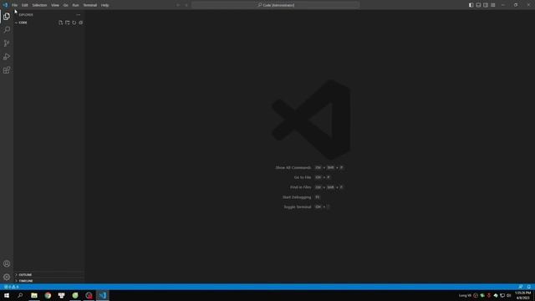Open the Terminal menu

coord(90,5)
